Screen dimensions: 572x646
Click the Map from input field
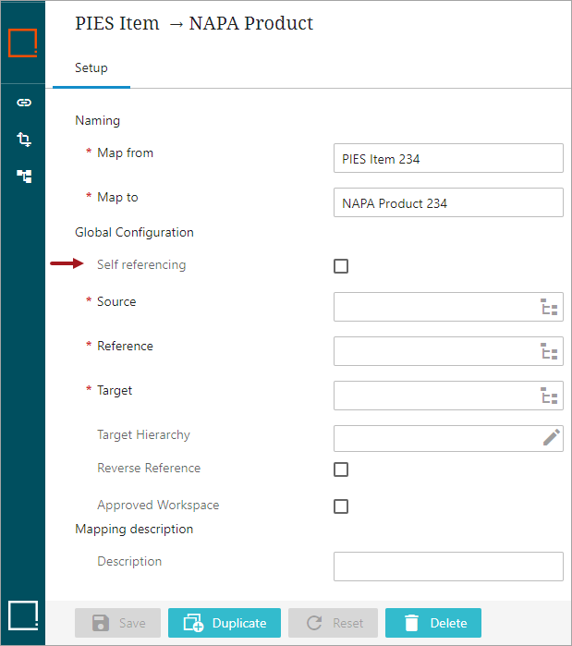[x=447, y=159]
